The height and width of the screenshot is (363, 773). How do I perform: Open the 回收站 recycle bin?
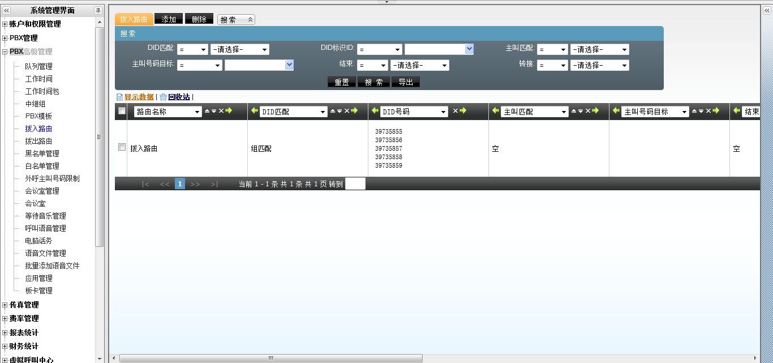(178, 97)
